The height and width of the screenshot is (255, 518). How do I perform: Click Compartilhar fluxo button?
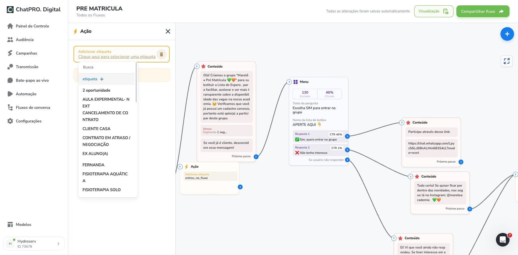(483, 11)
